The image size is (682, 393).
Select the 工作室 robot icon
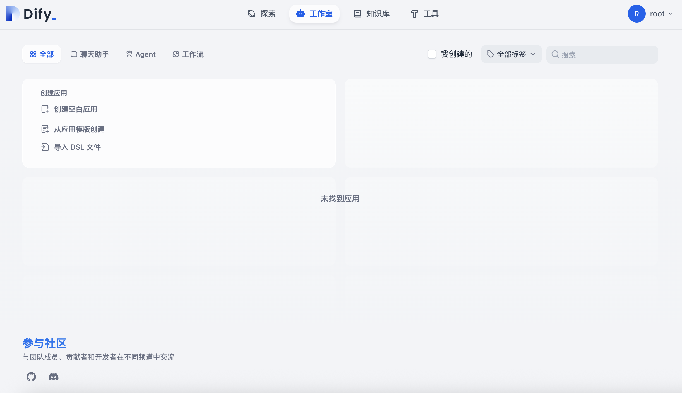point(301,14)
